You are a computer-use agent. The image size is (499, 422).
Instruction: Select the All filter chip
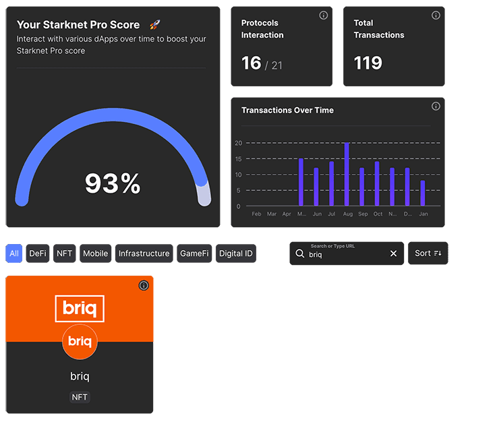click(x=14, y=253)
